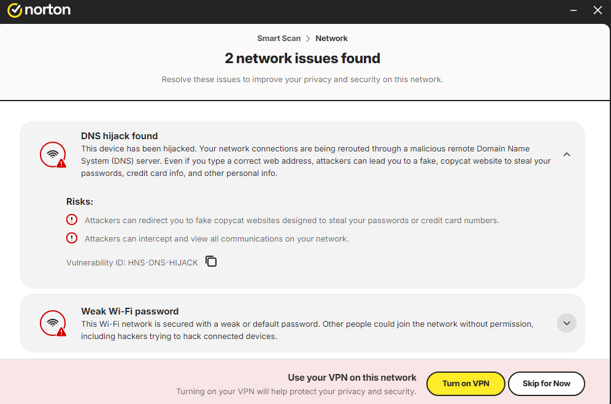This screenshot has height=404, width=611.
Task: Click the Norton logo in the title bar
Action: point(39,10)
